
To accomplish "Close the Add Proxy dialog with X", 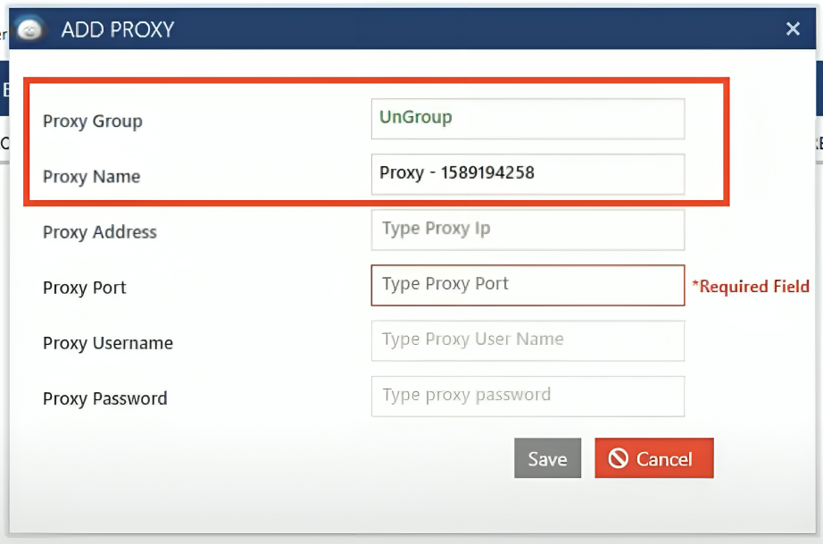I will [x=792, y=29].
